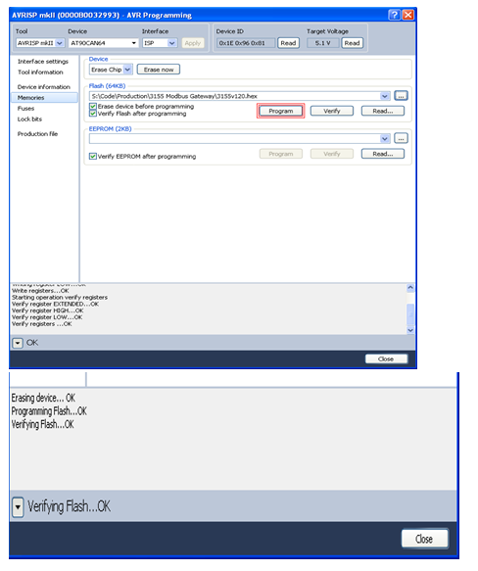
Task: Open the Tool dropdown showing AVRISP mkII
Action: 40,43
